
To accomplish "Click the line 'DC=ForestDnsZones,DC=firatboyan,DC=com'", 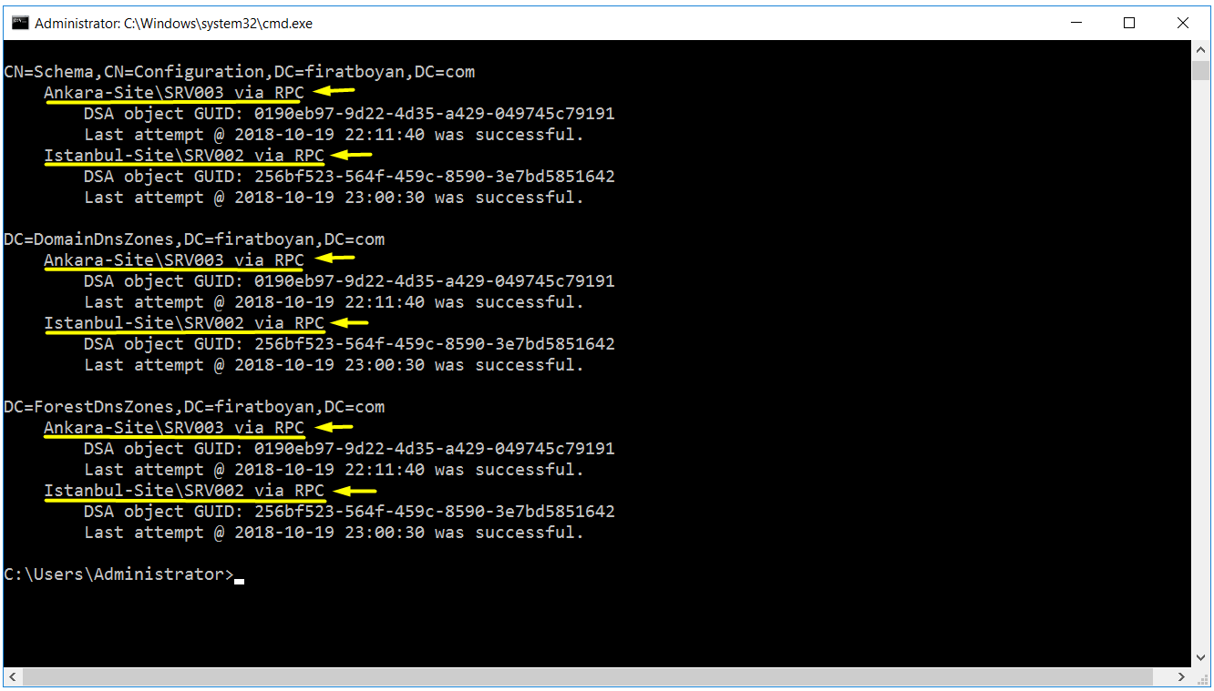I will [x=194, y=407].
